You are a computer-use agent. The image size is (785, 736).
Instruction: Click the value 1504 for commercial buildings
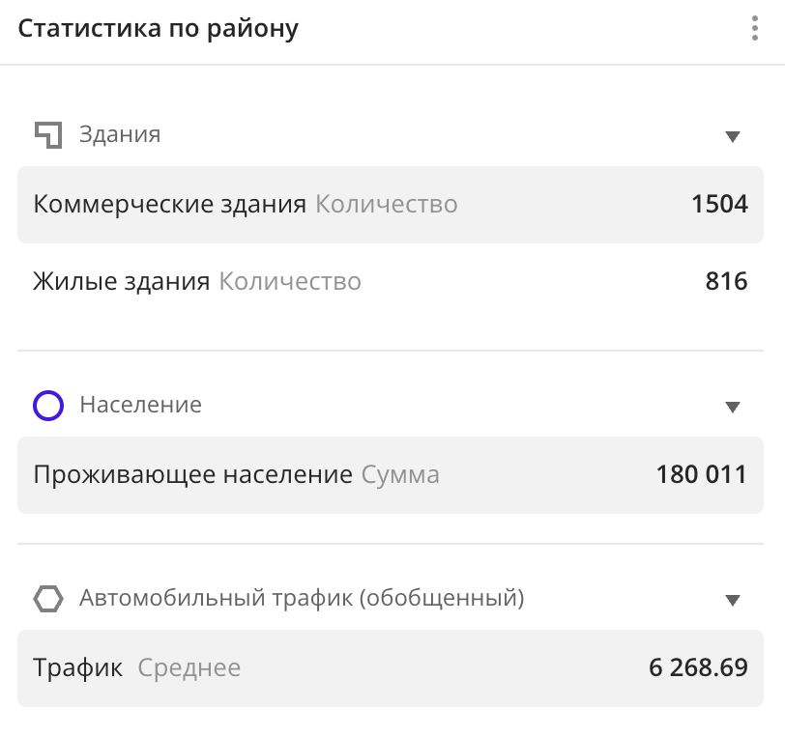pyautogui.click(x=721, y=204)
